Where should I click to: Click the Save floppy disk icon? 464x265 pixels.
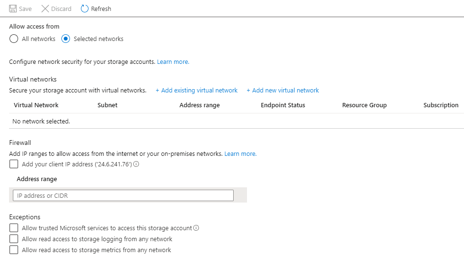[x=13, y=9]
